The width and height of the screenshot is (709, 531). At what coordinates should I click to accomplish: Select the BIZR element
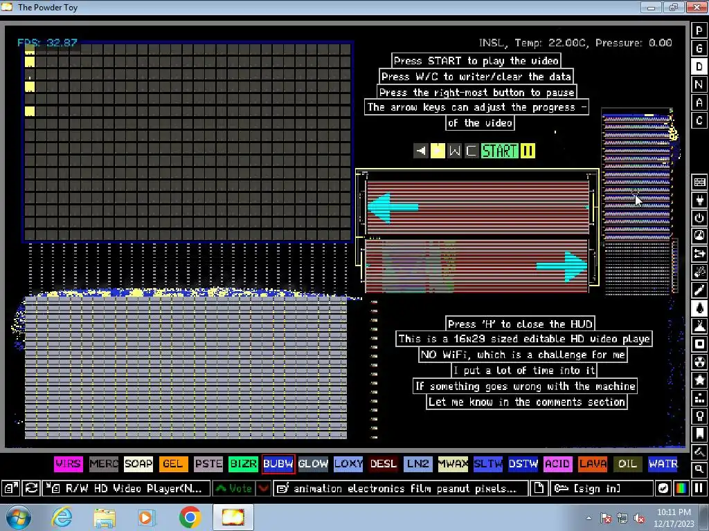(243, 464)
